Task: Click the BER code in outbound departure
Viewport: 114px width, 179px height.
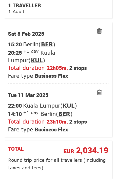Action: (47, 44)
